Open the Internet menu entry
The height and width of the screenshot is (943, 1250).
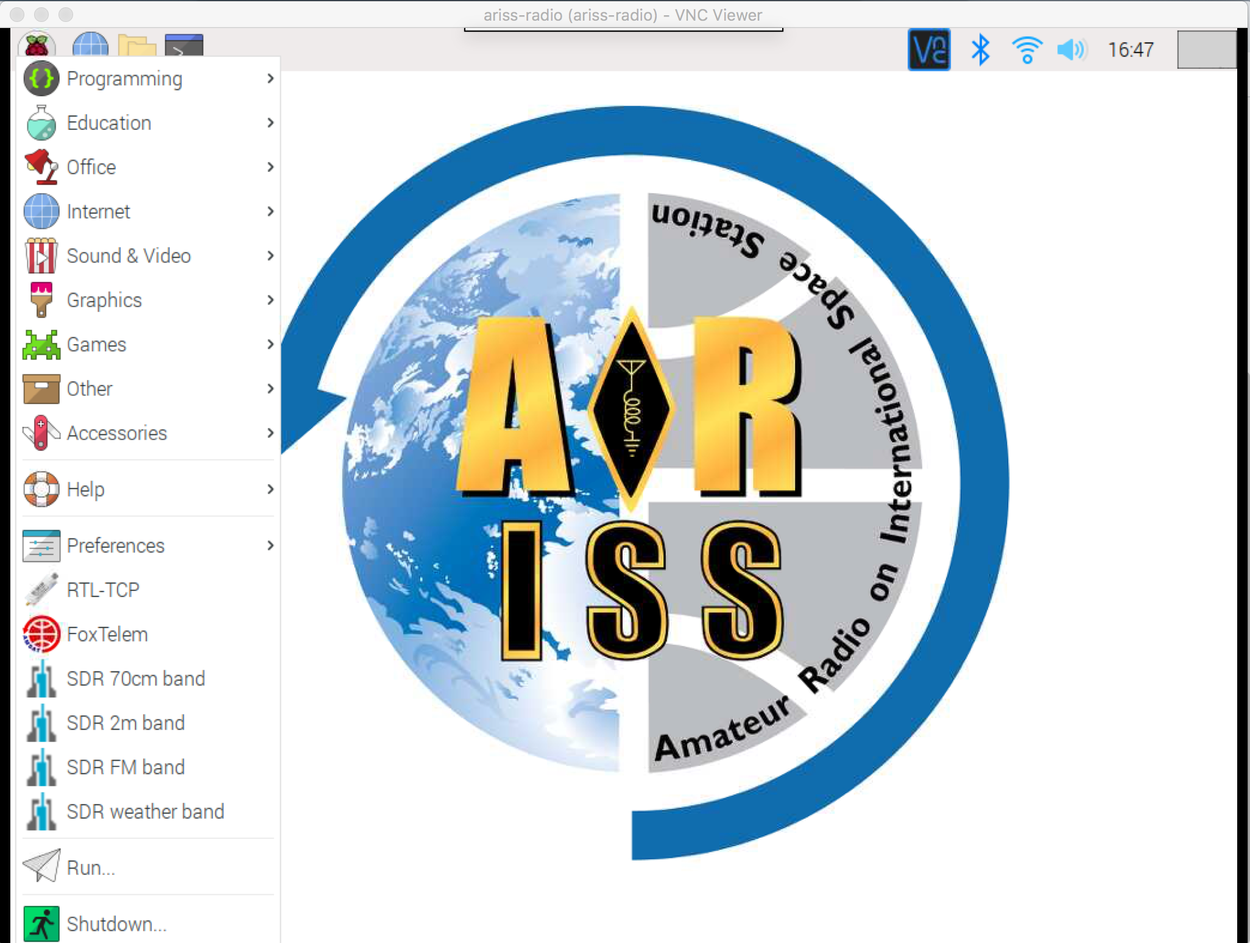[149, 211]
